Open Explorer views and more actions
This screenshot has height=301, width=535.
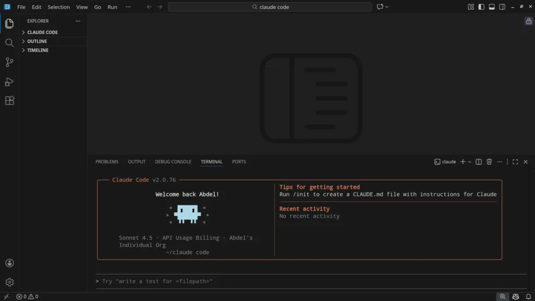[x=78, y=21]
